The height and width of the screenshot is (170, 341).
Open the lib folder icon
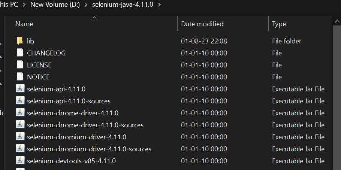point(20,41)
